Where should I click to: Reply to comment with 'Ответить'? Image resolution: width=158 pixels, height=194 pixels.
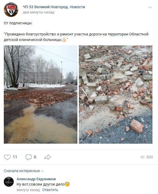(50, 190)
